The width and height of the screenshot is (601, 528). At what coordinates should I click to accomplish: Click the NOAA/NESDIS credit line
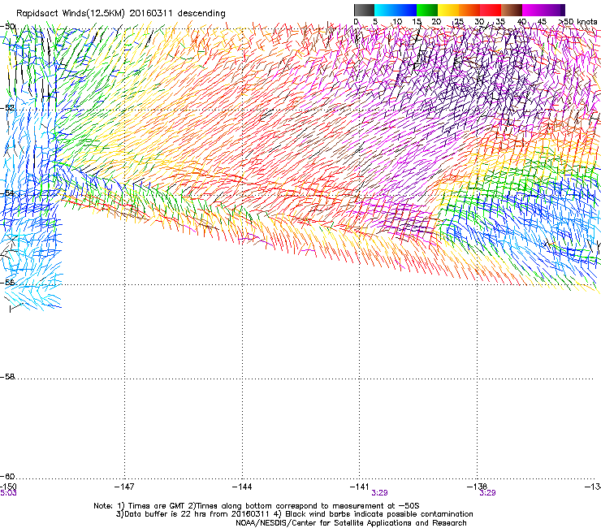click(x=351, y=522)
